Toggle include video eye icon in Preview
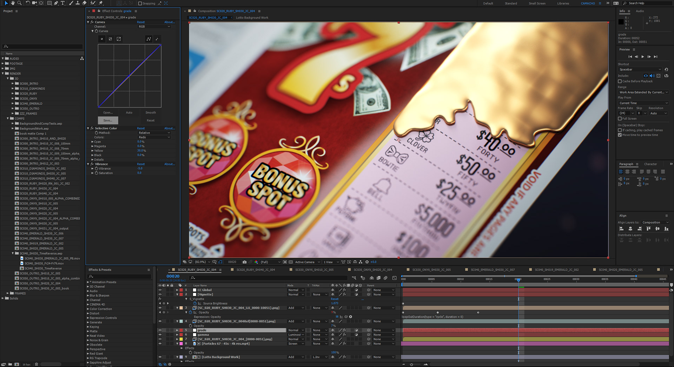This screenshot has height=367, width=674. point(646,76)
